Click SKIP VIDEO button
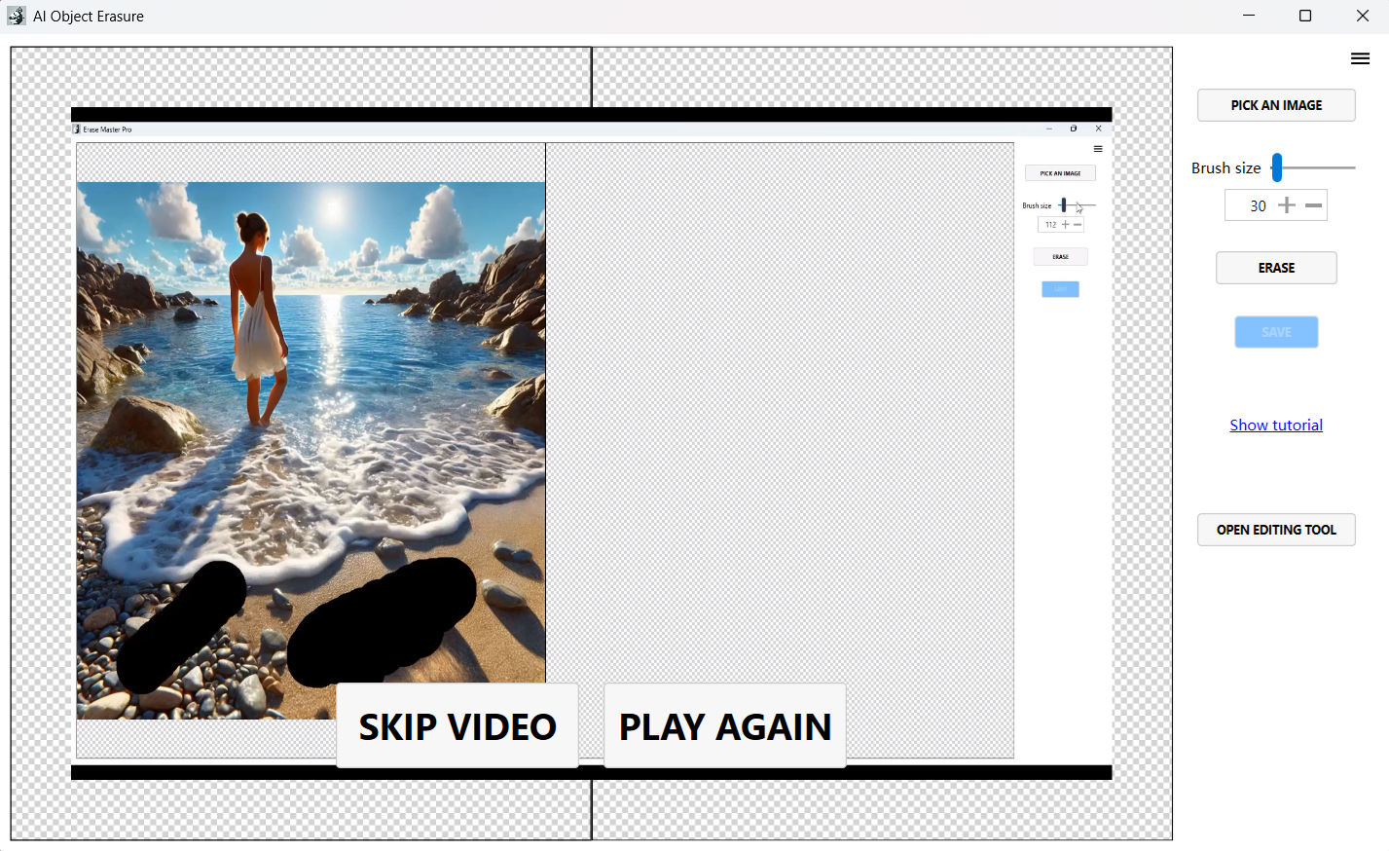 pos(457,726)
